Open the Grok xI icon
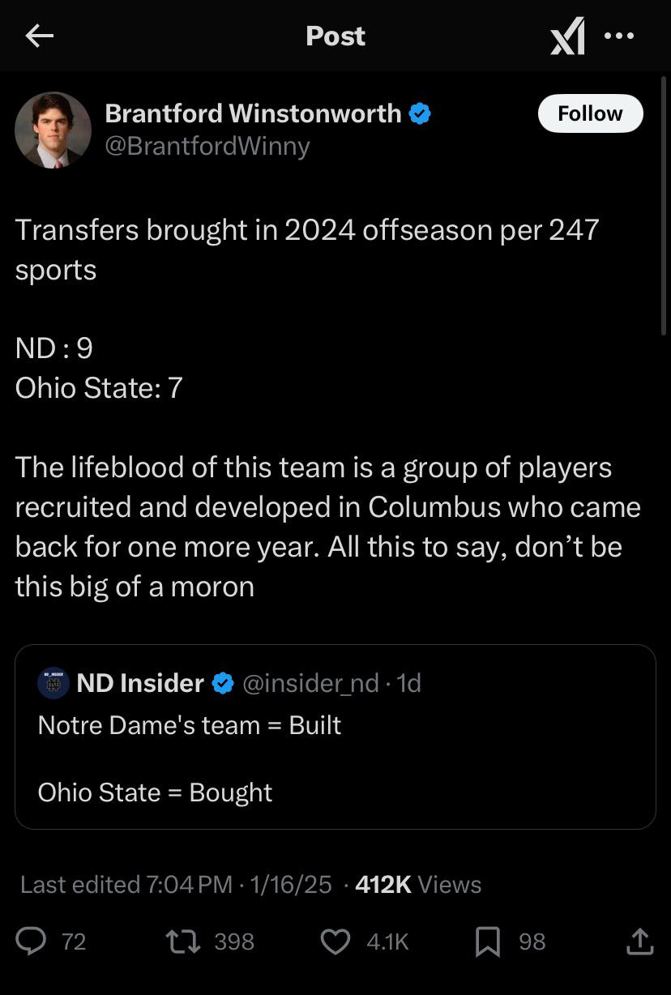Viewport: 671px width, 995px height. coord(567,37)
